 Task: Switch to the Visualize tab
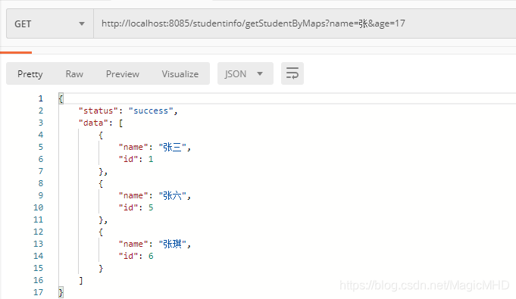click(x=180, y=73)
